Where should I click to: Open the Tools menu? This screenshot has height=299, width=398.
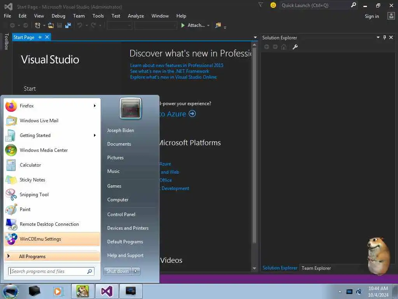98,16
